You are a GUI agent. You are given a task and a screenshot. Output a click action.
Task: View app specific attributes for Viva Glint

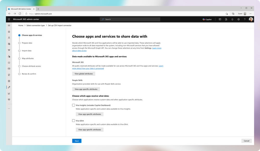(x=90, y=130)
